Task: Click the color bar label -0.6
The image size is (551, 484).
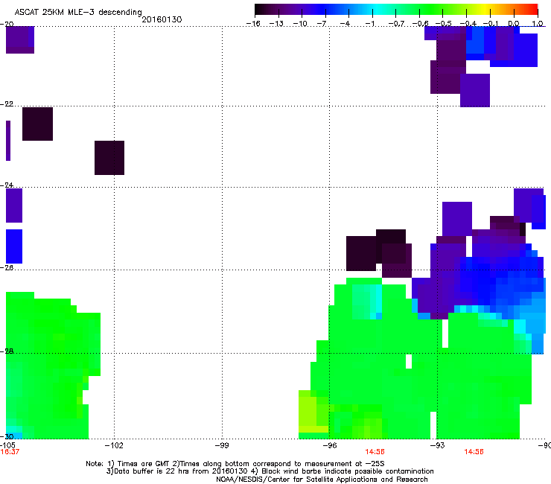Action: click(x=420, y=24)
